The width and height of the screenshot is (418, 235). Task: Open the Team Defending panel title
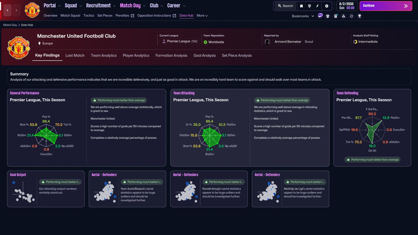(347, 93)
